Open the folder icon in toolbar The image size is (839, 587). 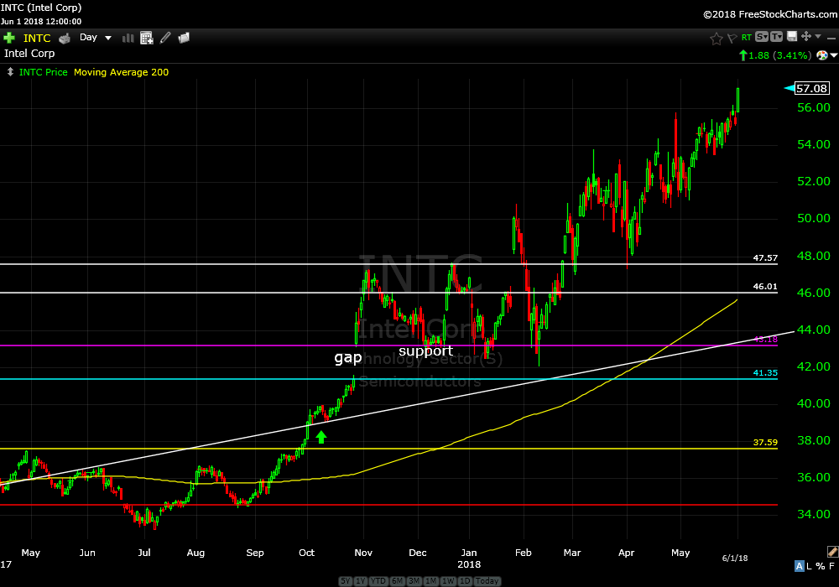184,38
